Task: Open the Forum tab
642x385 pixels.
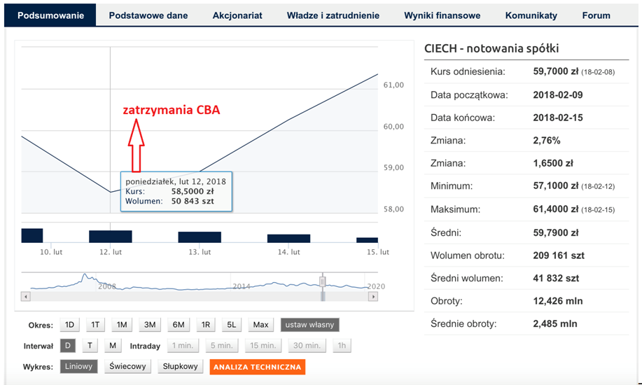Action: tap(596, 15)
